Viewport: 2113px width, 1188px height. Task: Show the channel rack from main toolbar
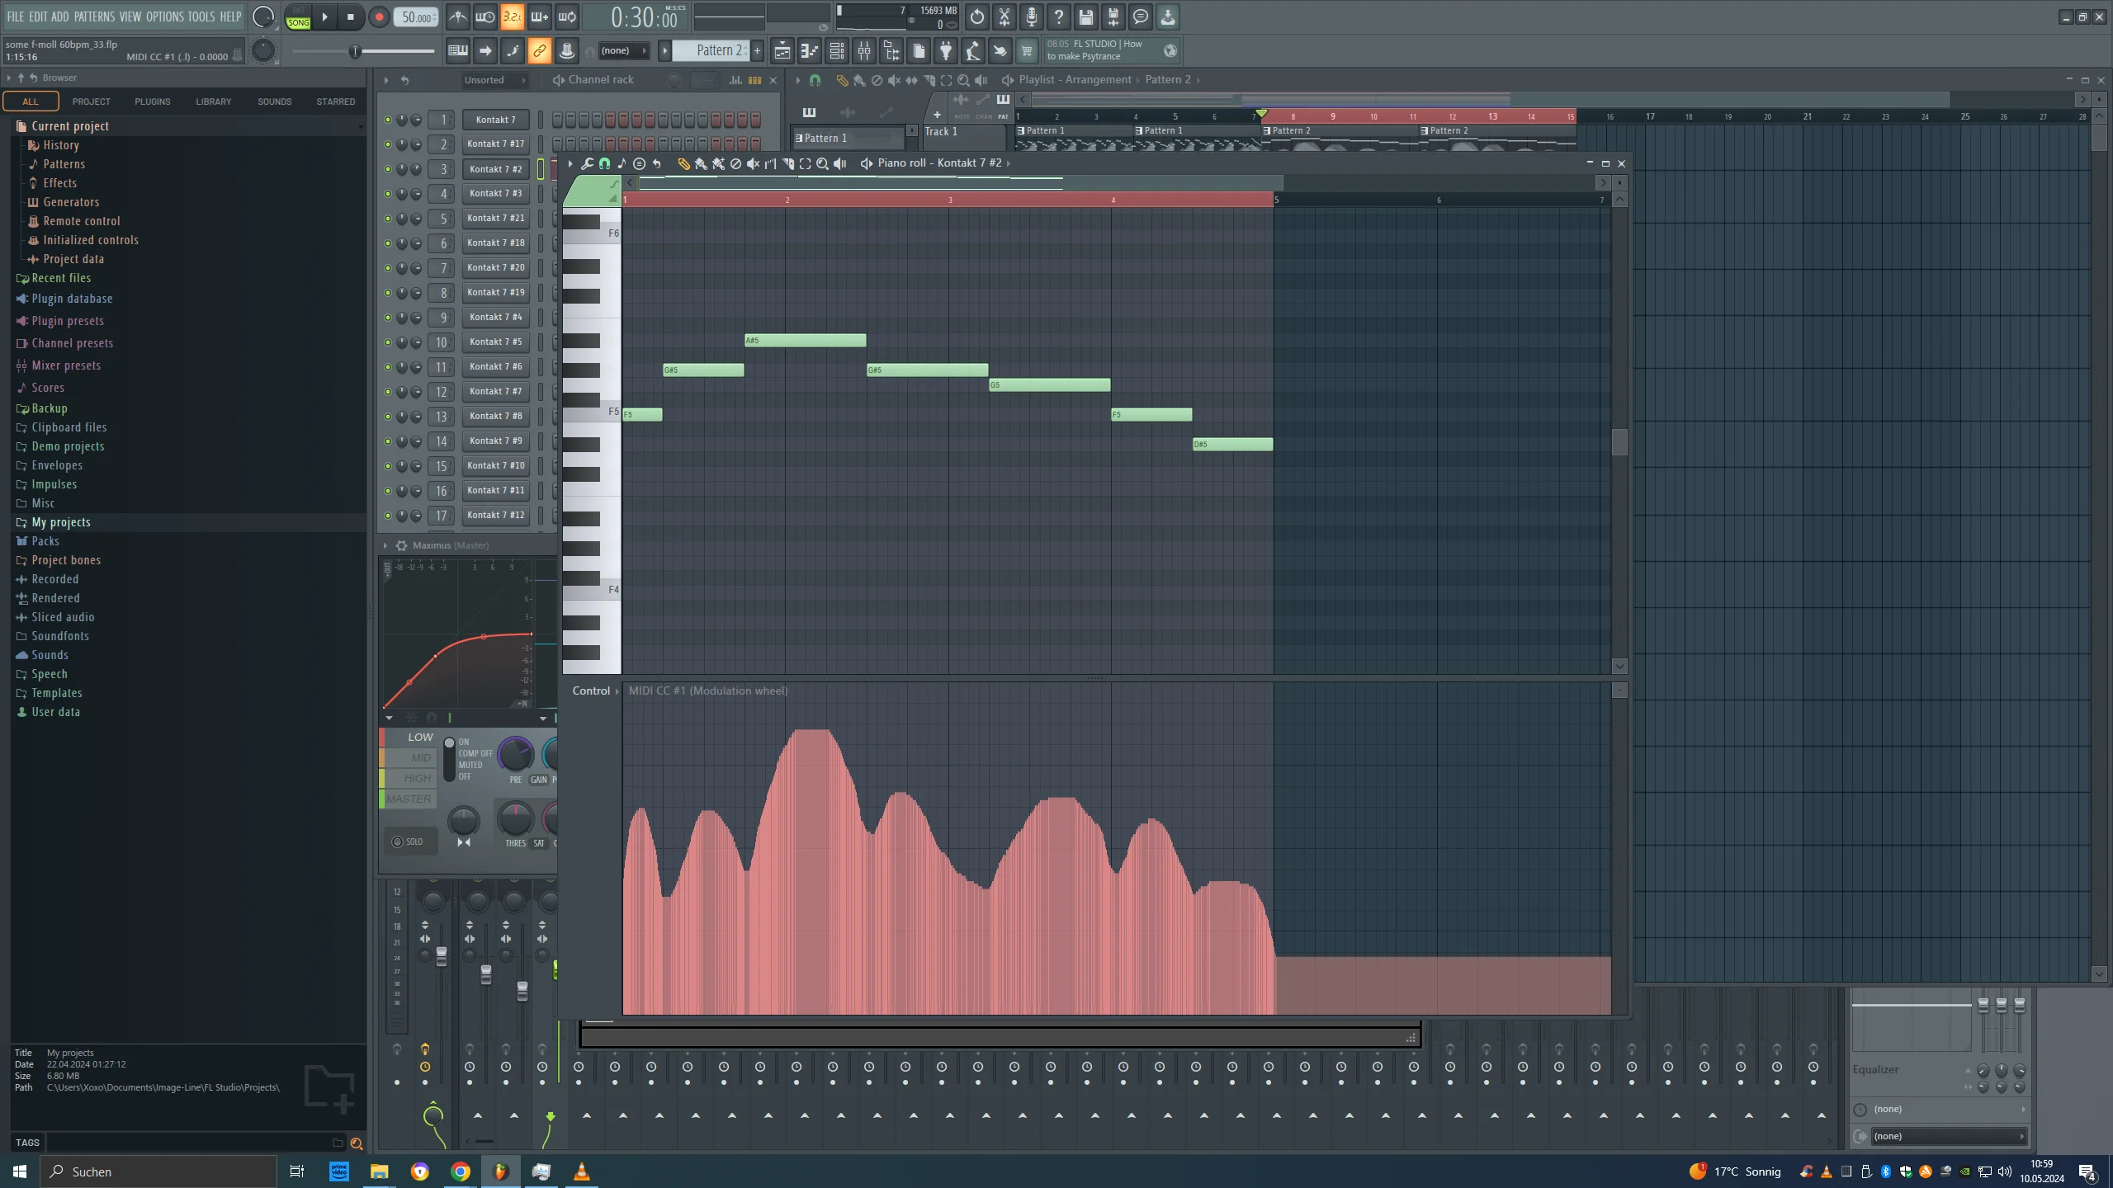pos(836,51)
